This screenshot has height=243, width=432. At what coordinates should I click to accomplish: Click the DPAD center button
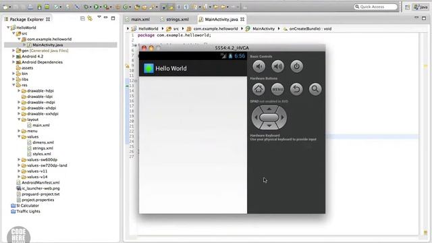point(269,117)
